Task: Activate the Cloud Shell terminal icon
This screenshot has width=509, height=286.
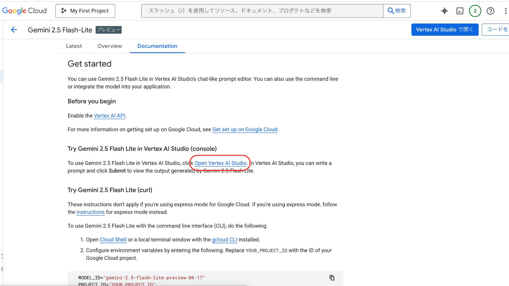Action: (460, 11)
